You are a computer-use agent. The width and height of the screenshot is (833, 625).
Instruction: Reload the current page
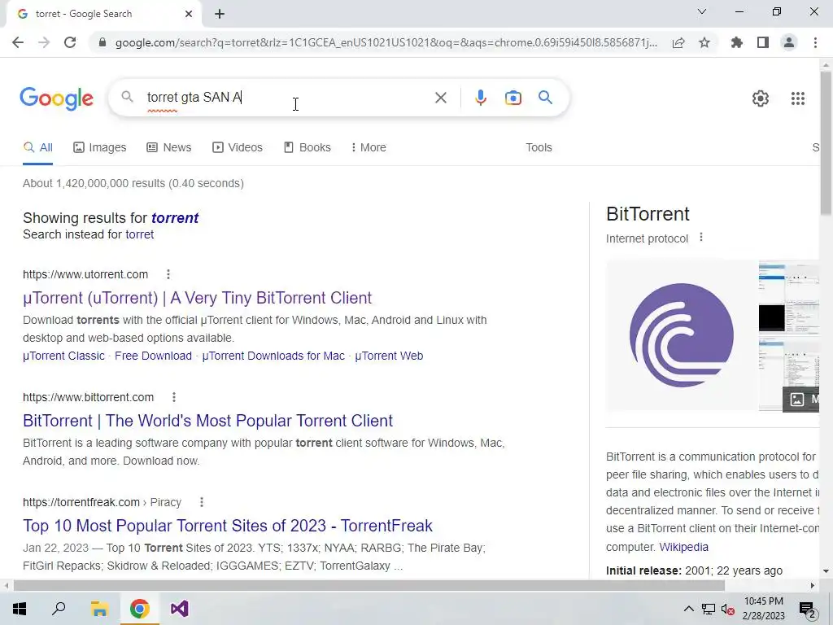coord(70,42)
